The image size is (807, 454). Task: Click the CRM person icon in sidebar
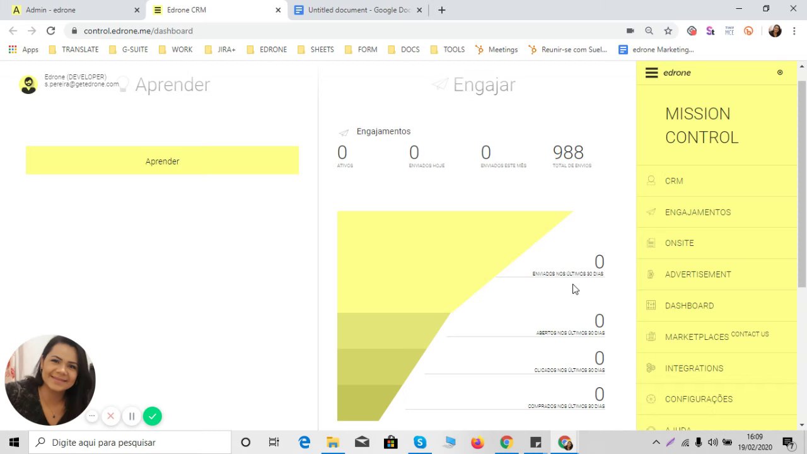tap(651, 181)
